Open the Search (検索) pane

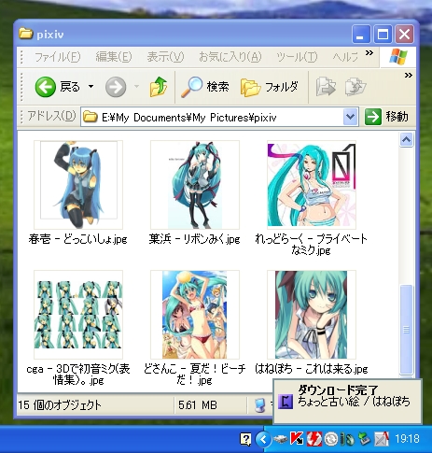205,87
